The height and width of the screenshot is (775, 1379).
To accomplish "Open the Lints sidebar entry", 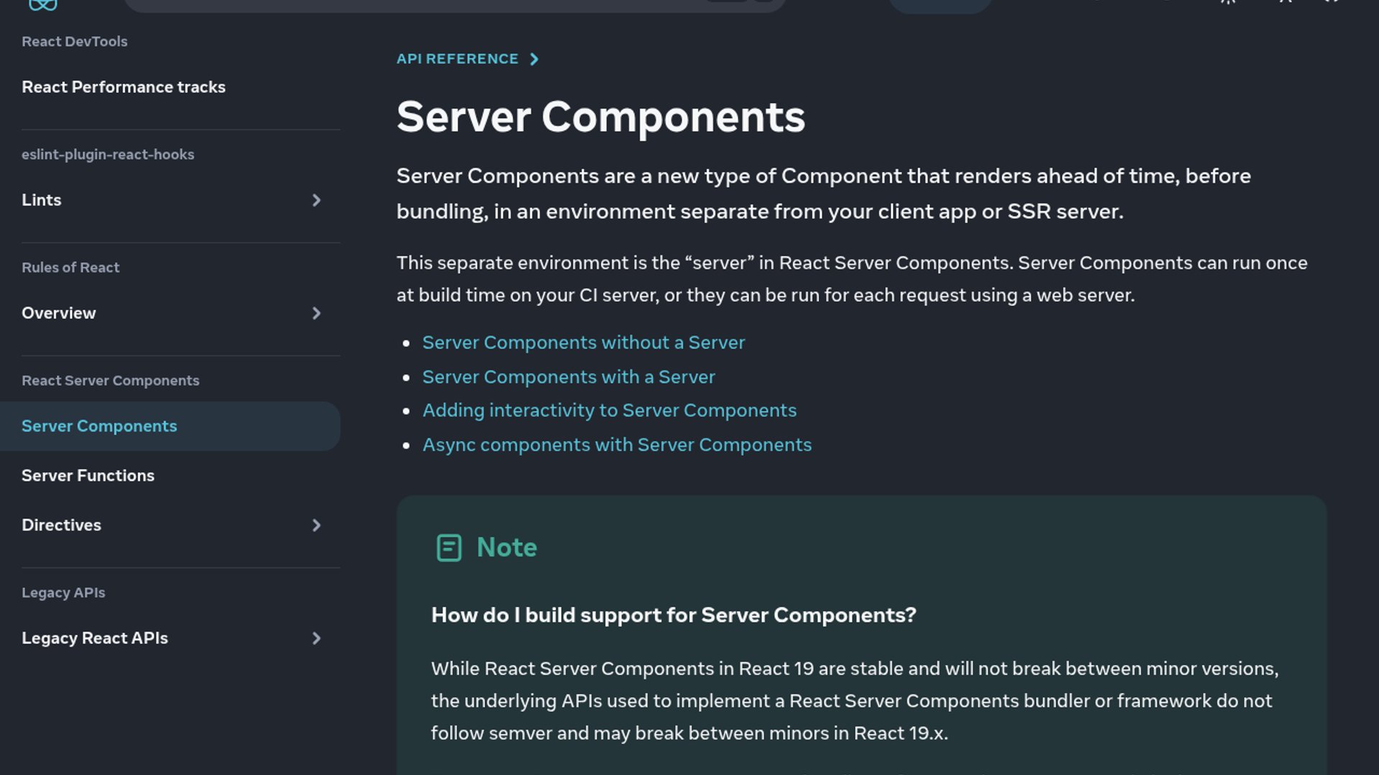I will [x=42, y=200].
